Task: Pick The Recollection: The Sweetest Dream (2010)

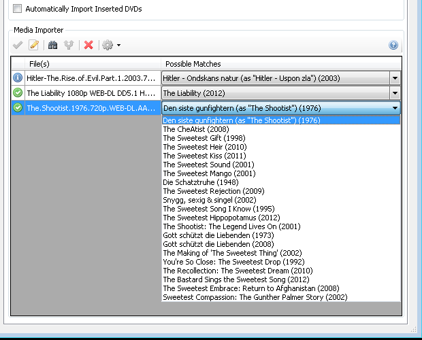Action: [x=281, y=271]
